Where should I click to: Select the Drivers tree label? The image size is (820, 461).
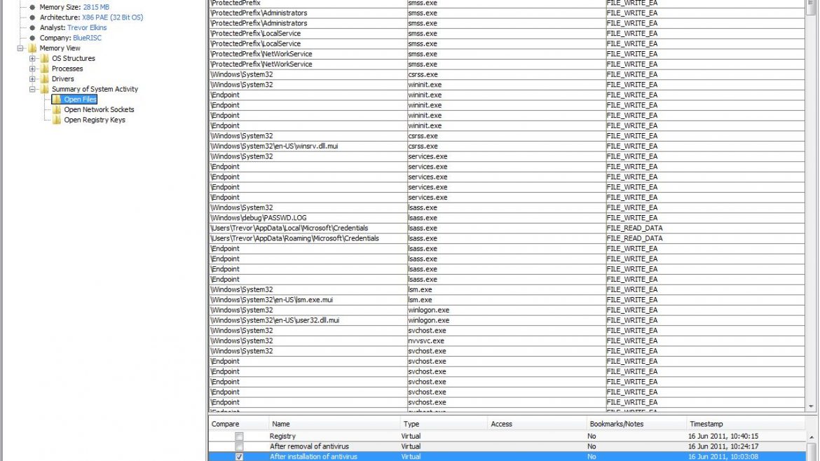pyautogui.click(x=63, y=79)
